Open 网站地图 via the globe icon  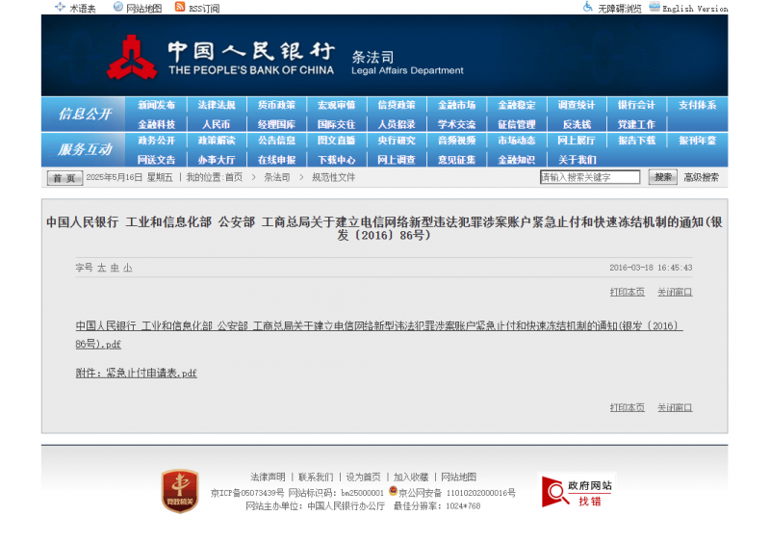[118, 7]
